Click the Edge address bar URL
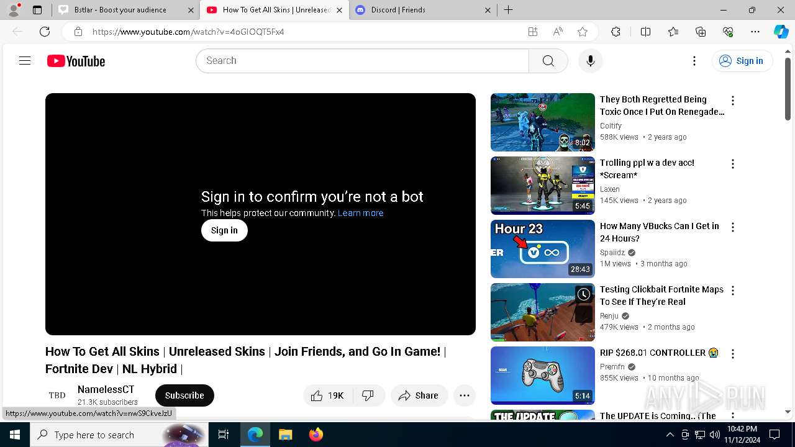This screenshot has height=447, width=795. pyautogui.click(x=188, y=32)
